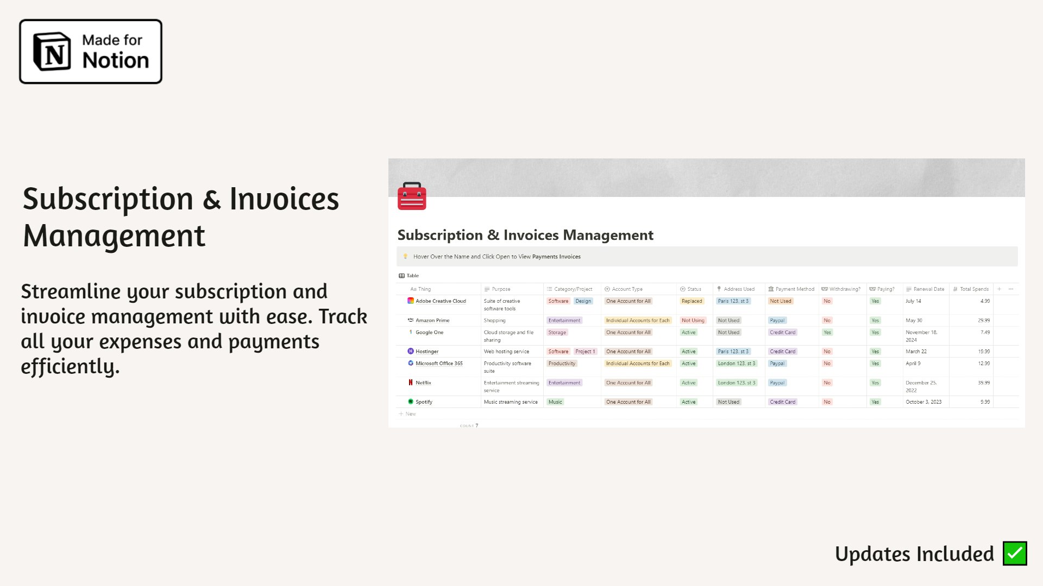Image resolution: width=1043 pixels, height=586 pixels.
Task: Open the Paying? column header menu
Action: 882,289
